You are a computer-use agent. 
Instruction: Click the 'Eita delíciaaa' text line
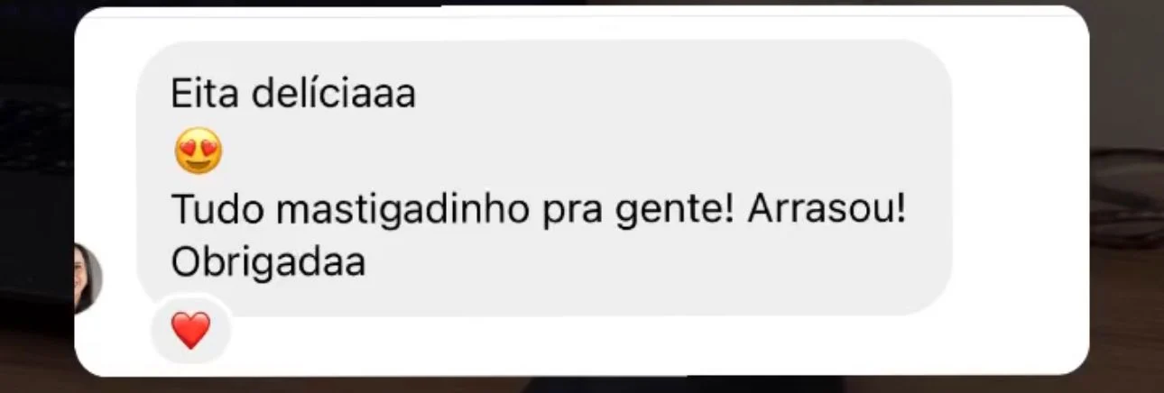[x=293, y=94]
